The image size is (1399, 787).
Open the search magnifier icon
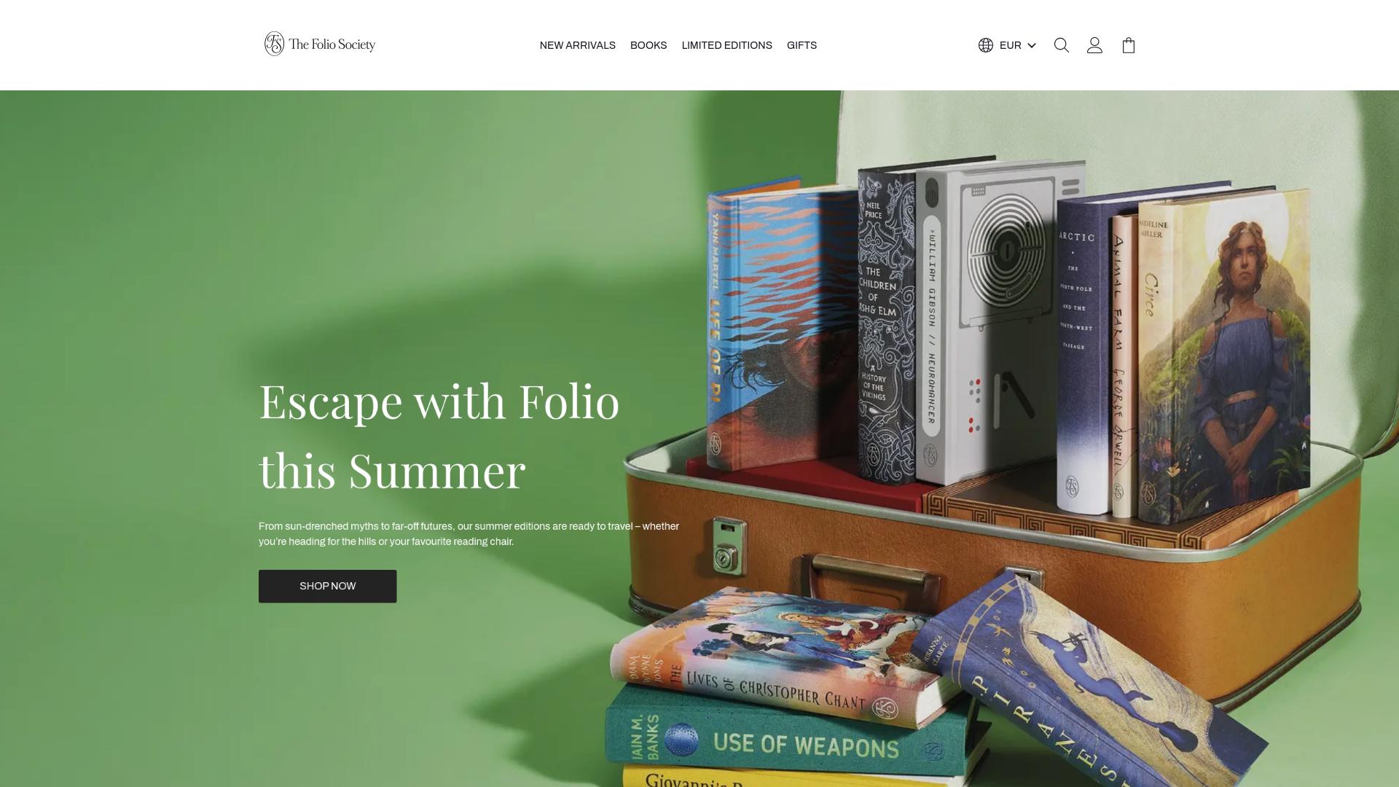tap(1062, 45)
